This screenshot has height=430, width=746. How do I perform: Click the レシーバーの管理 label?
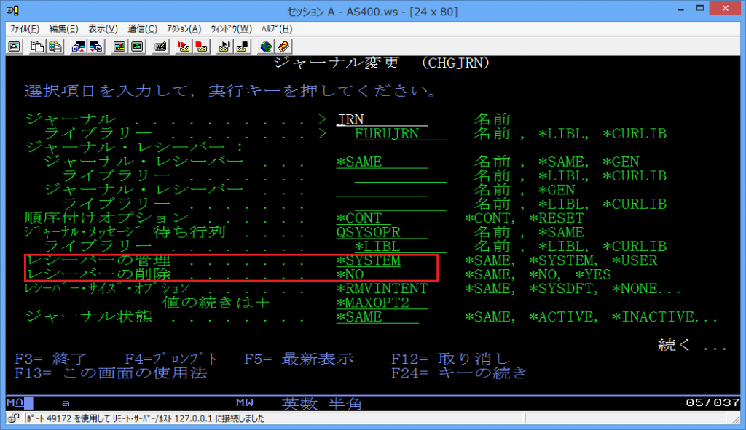pyautogui.click(x=98, y=260)
